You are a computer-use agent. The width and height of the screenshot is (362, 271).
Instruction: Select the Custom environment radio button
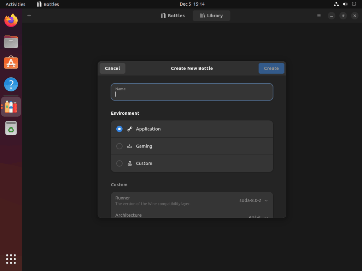pos(119,163)
